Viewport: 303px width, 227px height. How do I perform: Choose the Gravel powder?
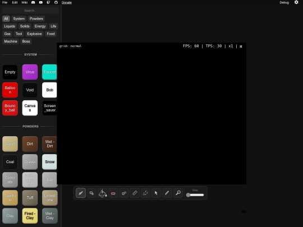[30, 162]
